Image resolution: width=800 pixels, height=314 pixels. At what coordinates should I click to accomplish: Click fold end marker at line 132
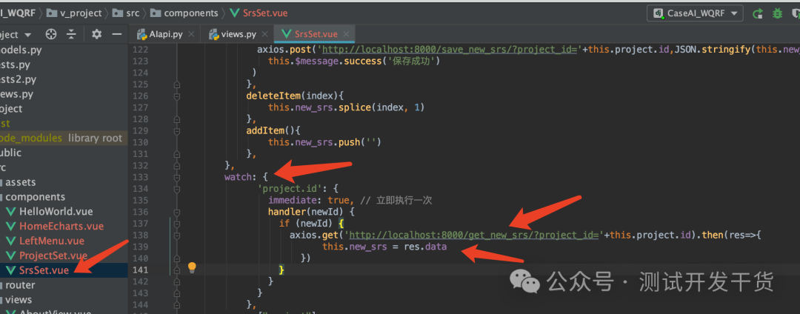tap(177, 165)
